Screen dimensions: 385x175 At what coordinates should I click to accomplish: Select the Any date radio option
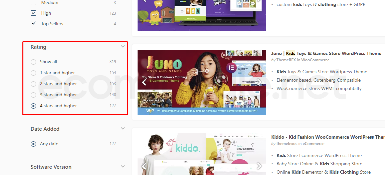coord(33,144)
